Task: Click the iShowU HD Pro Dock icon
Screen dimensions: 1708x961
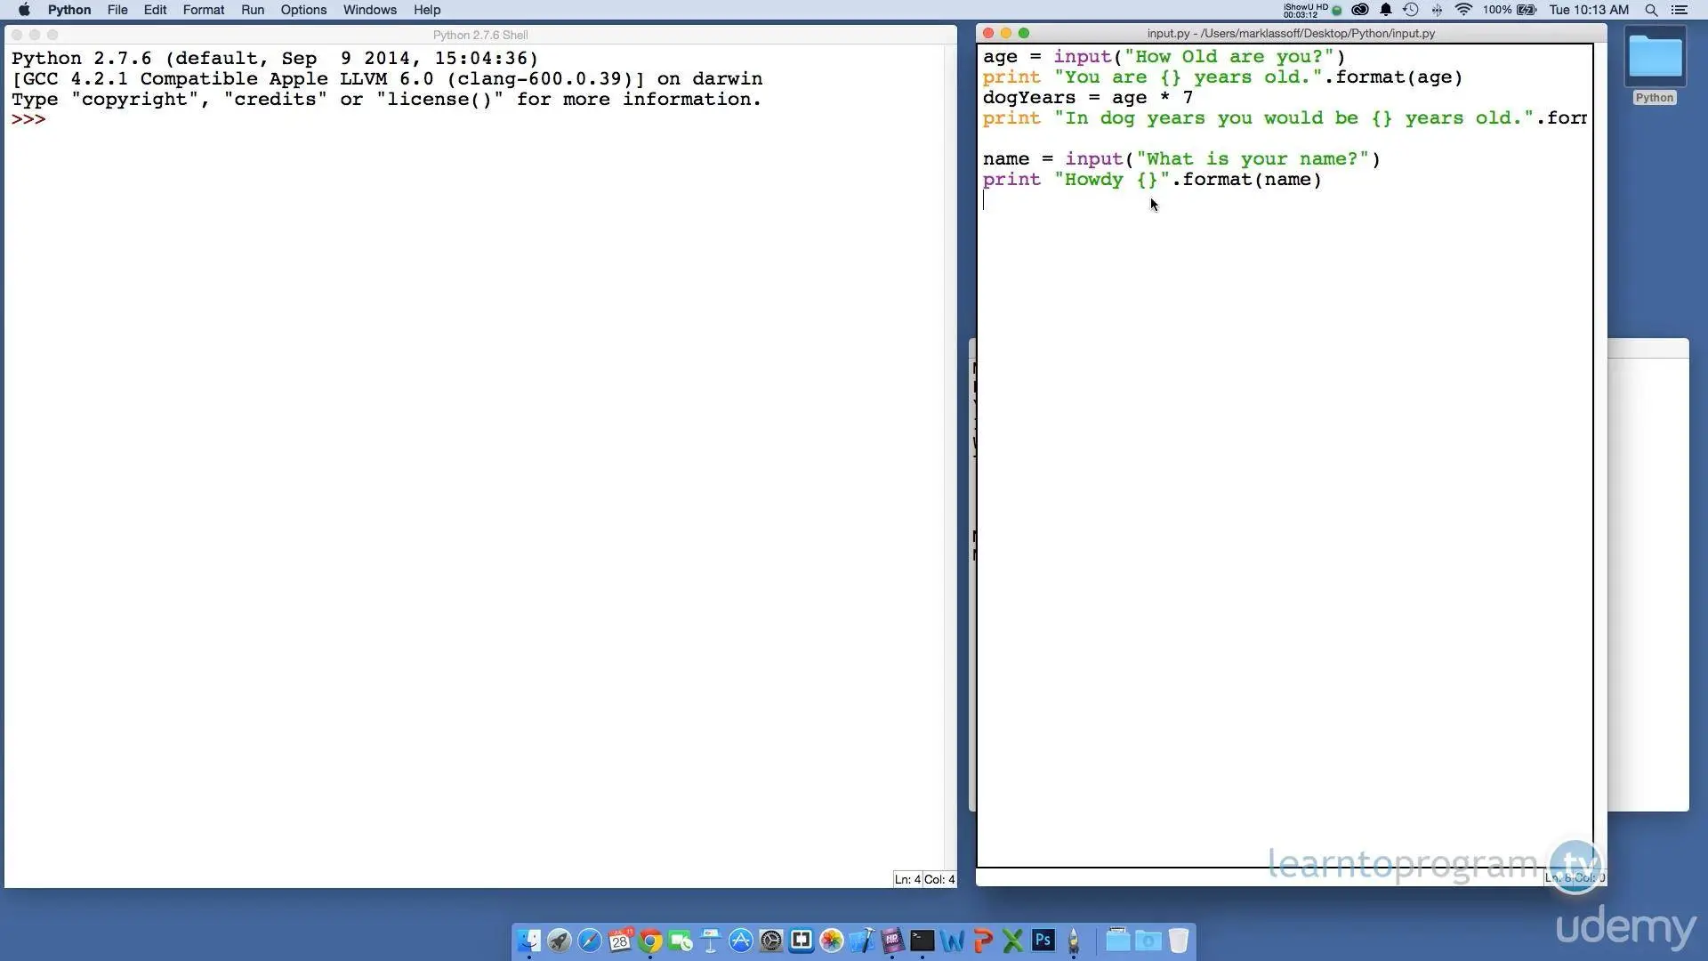Action: click(892, 941)
